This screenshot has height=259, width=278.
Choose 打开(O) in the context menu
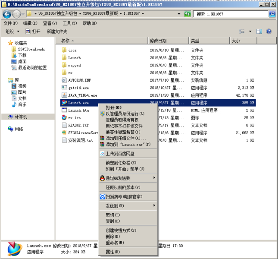point(128,107)
